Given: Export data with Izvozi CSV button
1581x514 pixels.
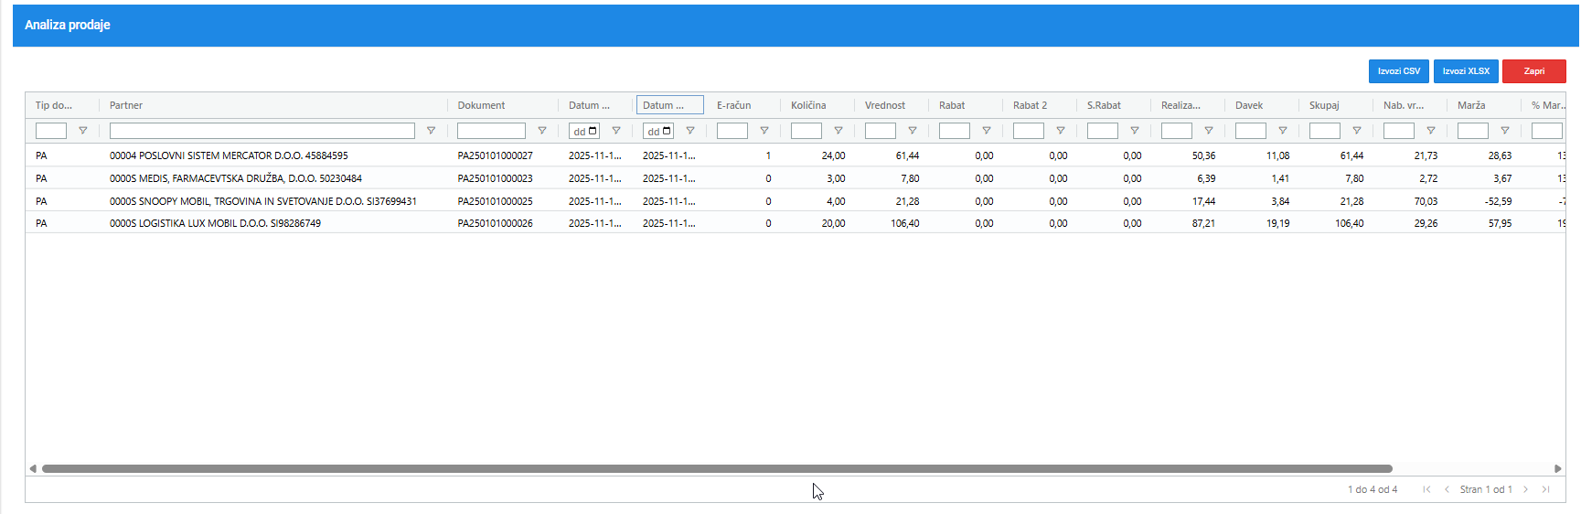Looking at the screenshot, I should pos(1399,71).
